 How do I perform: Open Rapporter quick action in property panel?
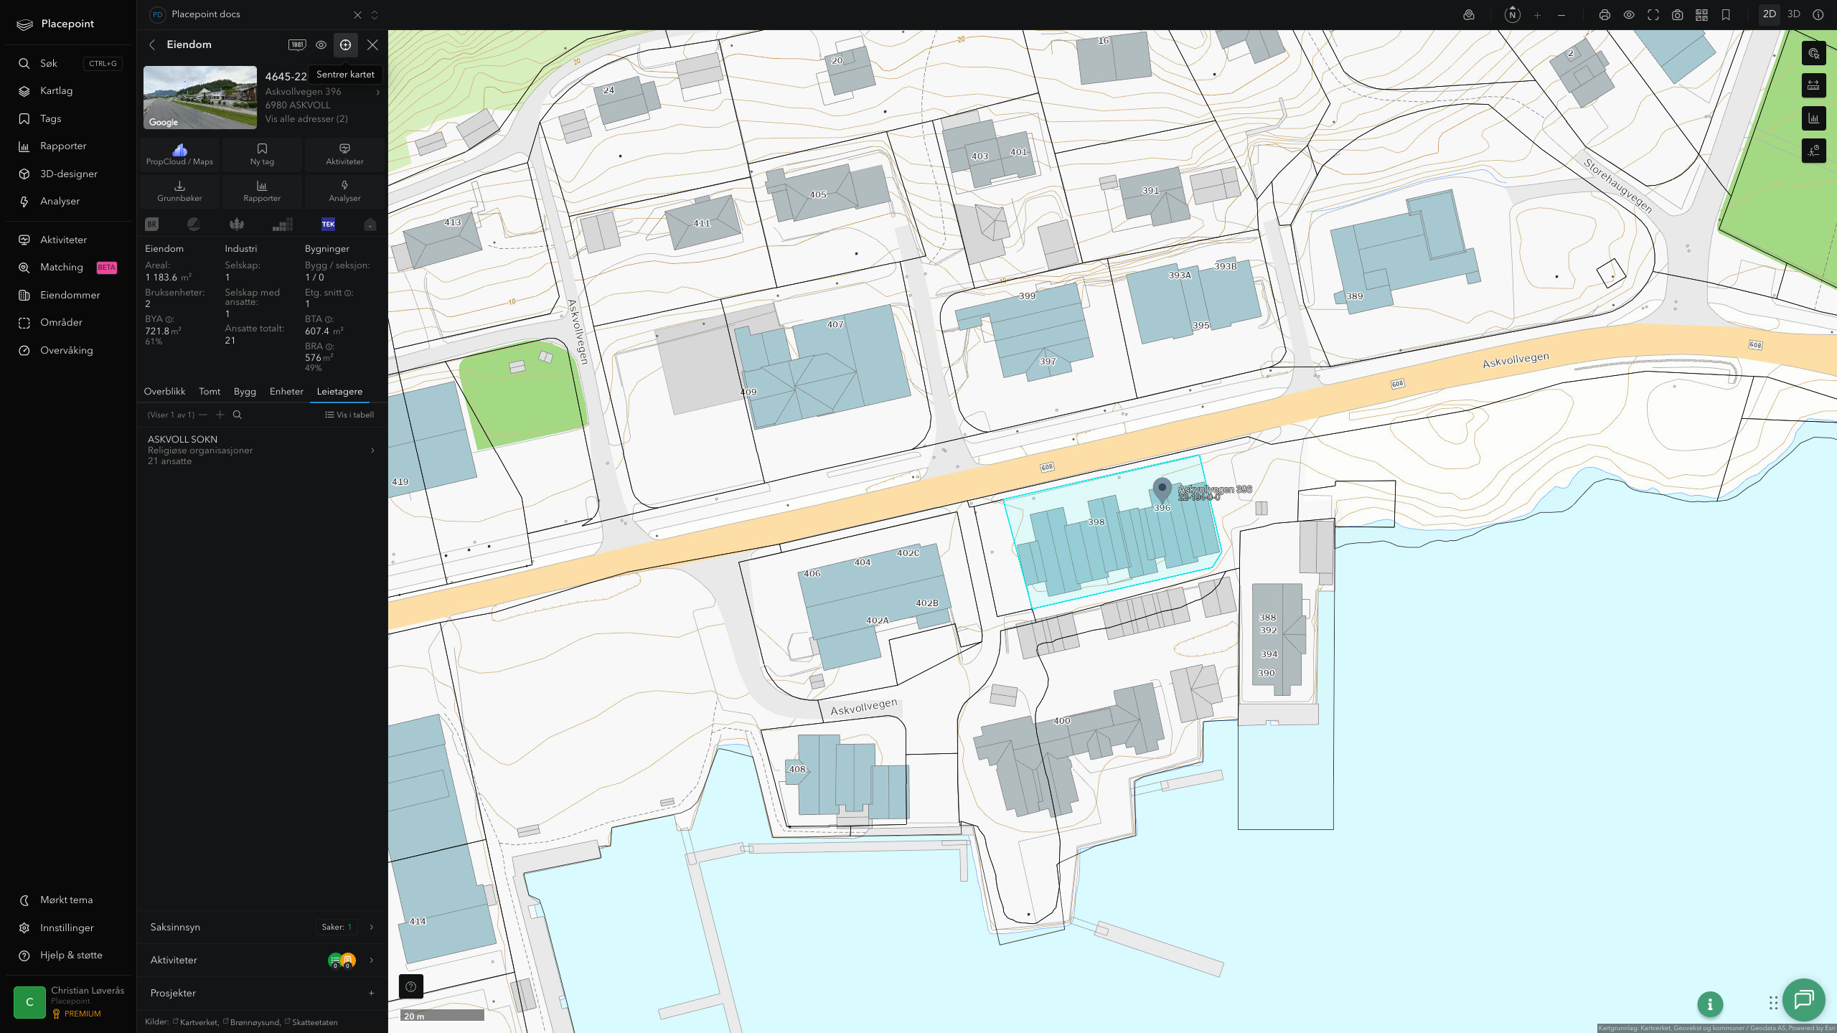[262, 191]
